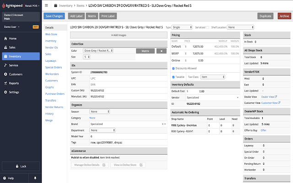Click the Model Year field
293x183 pixels.
click(128, 136)
